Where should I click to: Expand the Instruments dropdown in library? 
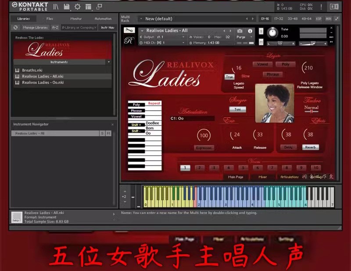tap(109, 62)
